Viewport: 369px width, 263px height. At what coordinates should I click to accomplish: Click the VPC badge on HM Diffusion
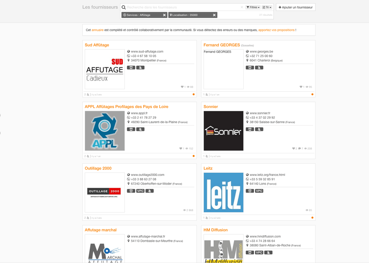[259, 253]
